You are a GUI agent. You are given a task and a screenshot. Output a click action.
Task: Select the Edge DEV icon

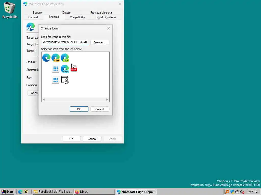[x=65, y=58]
